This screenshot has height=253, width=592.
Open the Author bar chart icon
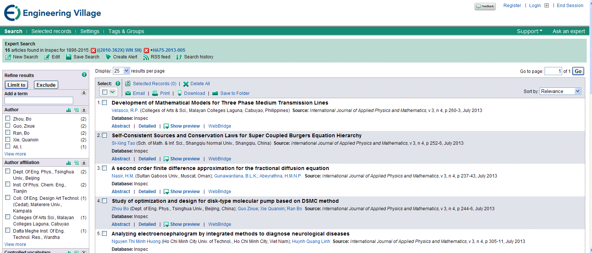[x=69, y=110]
